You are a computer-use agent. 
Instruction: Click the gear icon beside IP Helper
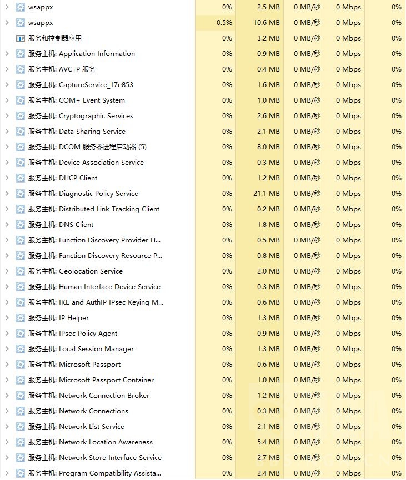pos(21,318)
